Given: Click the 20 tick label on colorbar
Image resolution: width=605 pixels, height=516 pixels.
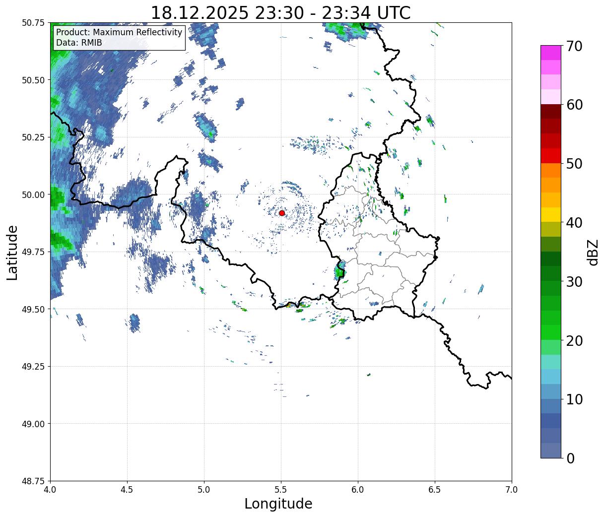Looking at the screenshot, I should click(x=574, y=340).
